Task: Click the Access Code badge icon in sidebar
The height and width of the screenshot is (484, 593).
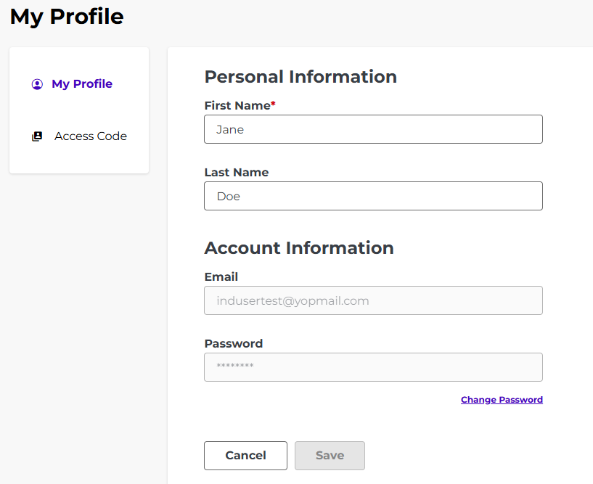Action: [37, 136]
